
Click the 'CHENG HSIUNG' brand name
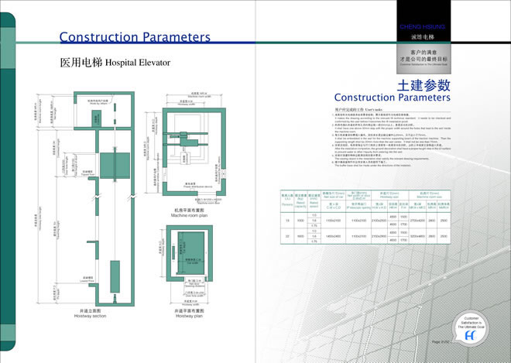coord(423,27)
